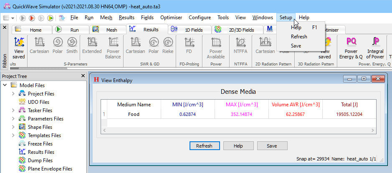Open the File menu

pyautogui.click(x=74, y=18)
